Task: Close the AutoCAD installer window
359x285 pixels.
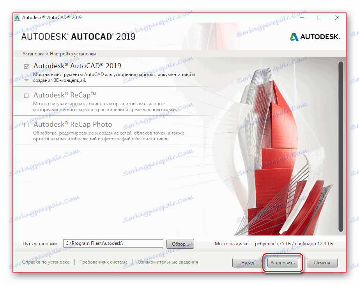Action: coord(337,18)
